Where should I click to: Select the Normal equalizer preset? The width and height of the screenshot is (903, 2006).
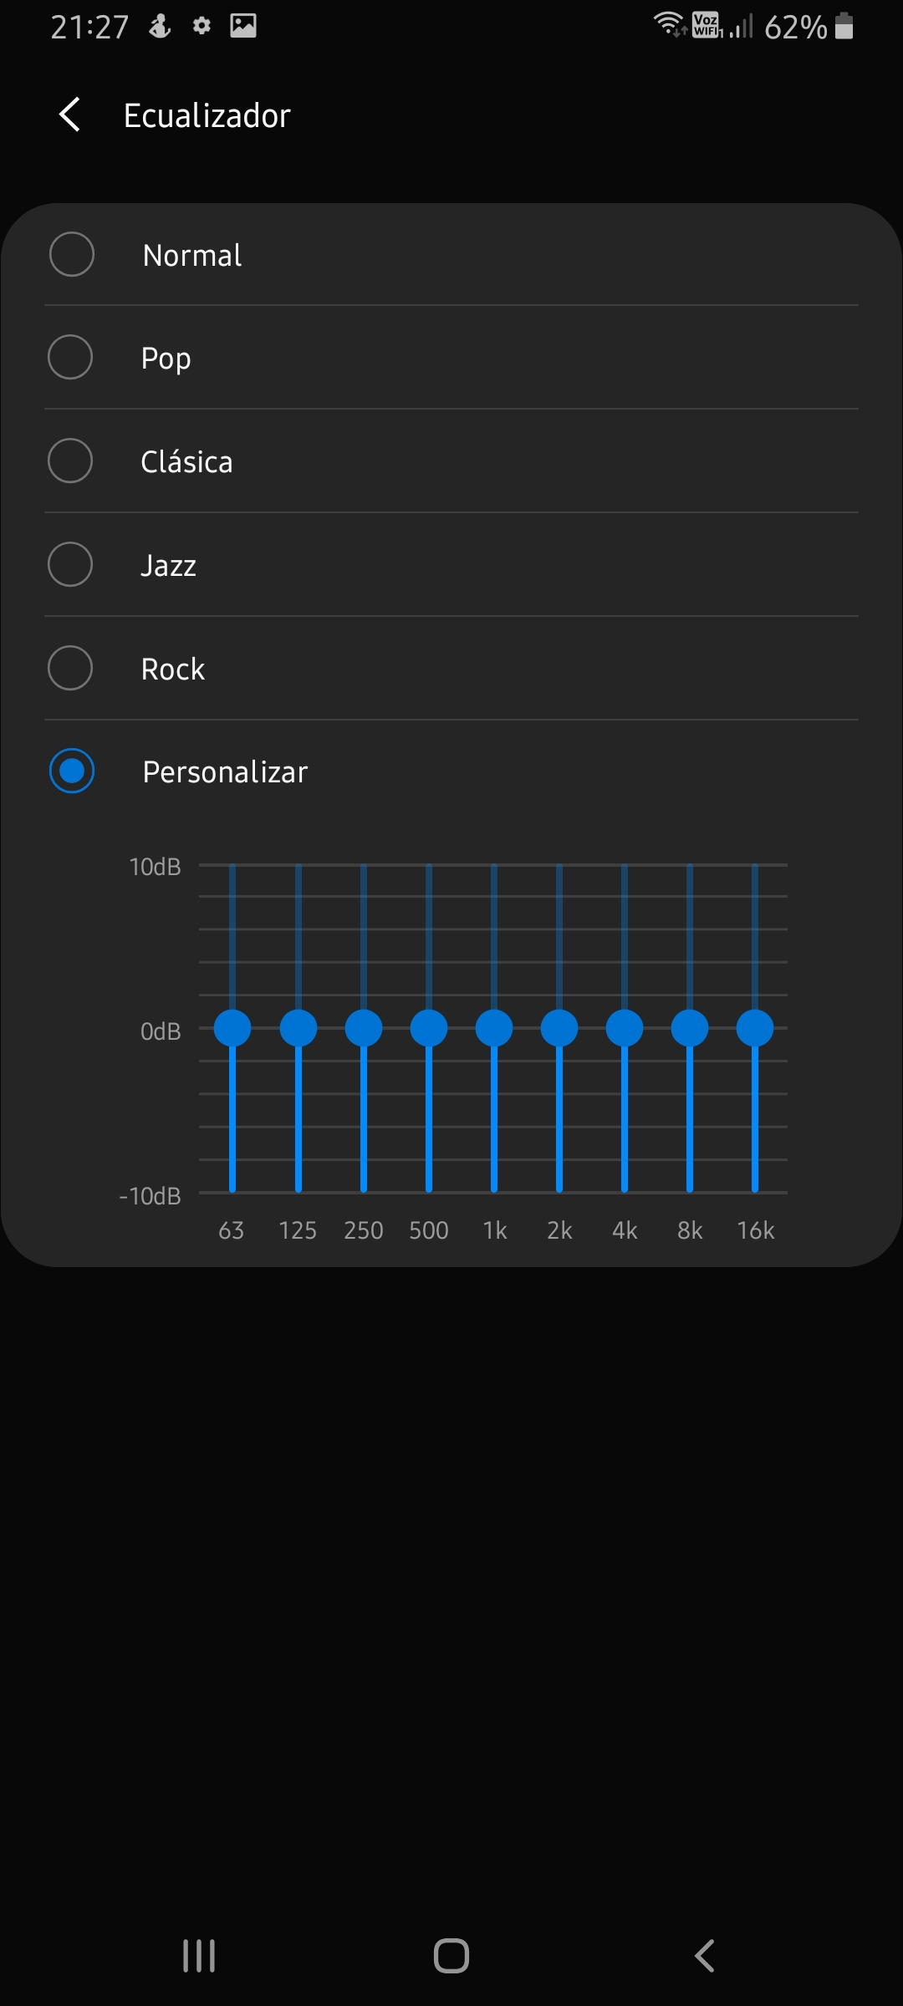(72, 254)
